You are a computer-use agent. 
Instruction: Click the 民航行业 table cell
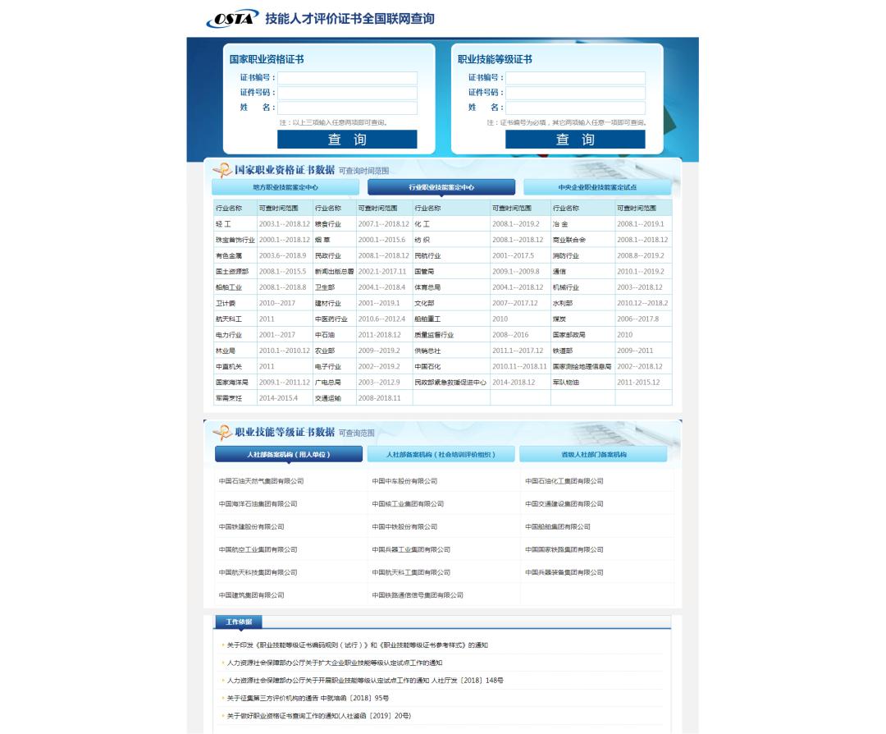coord(451,255)
